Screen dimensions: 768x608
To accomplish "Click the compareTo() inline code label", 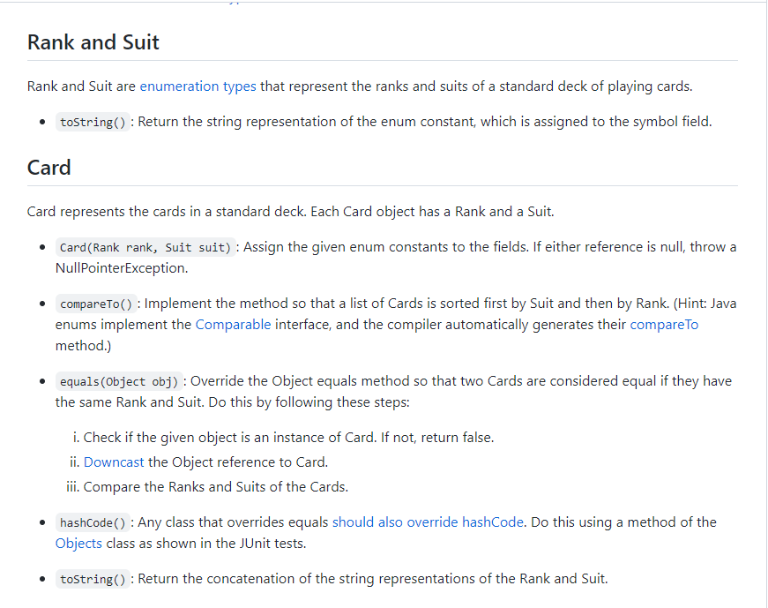I will click(x=96, y=304).
